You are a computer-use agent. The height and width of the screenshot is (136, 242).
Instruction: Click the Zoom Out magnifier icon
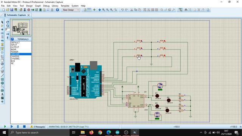107,10
